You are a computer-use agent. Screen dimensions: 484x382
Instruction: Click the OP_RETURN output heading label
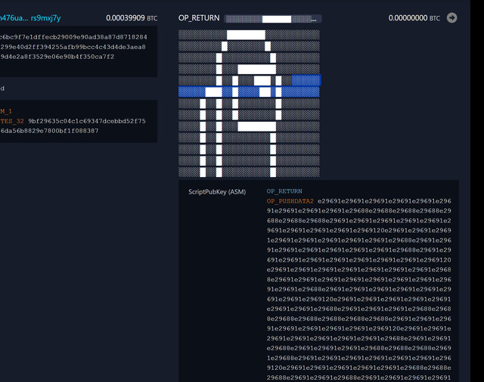click(199, 18)
